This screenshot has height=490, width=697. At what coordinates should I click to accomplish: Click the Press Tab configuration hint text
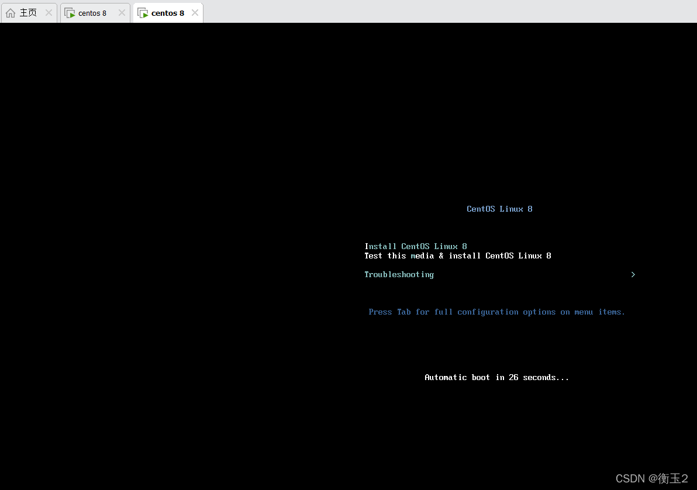496,312
